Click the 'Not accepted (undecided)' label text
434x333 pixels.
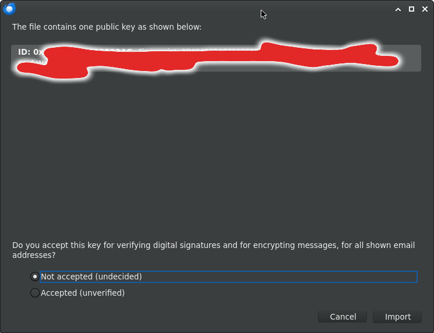click(91, 277)
